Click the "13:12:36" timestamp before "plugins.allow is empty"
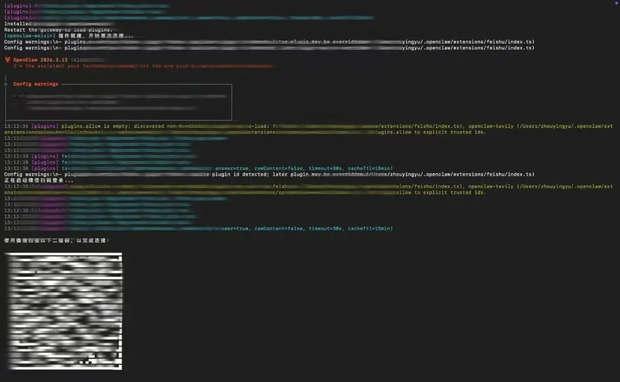The width and height of the screenshot is (620, 382). click(x=16, y=126)
